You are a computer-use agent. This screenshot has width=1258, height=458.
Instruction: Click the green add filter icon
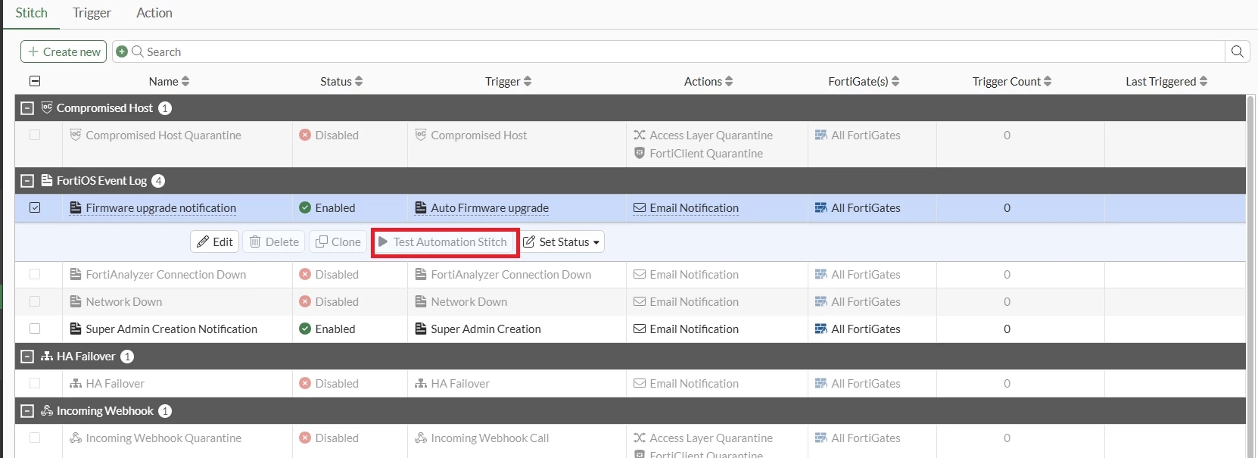pos(122,51)
